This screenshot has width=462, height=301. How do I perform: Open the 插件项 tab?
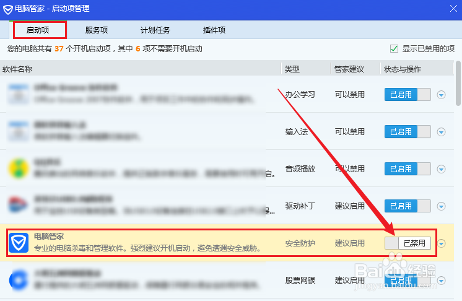214,30
